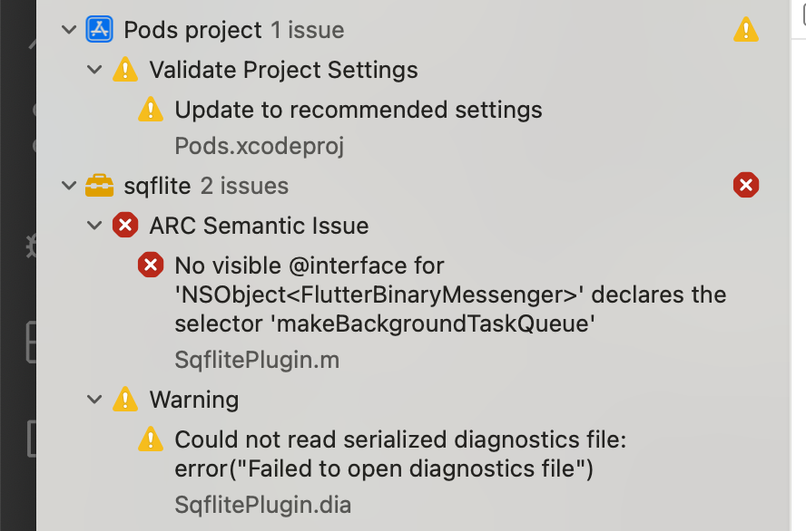
Task: Collapse the Validate Project Settings group
Action: tap(94, 69)
